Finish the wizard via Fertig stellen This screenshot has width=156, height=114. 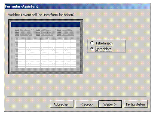[x=136, y=104]
